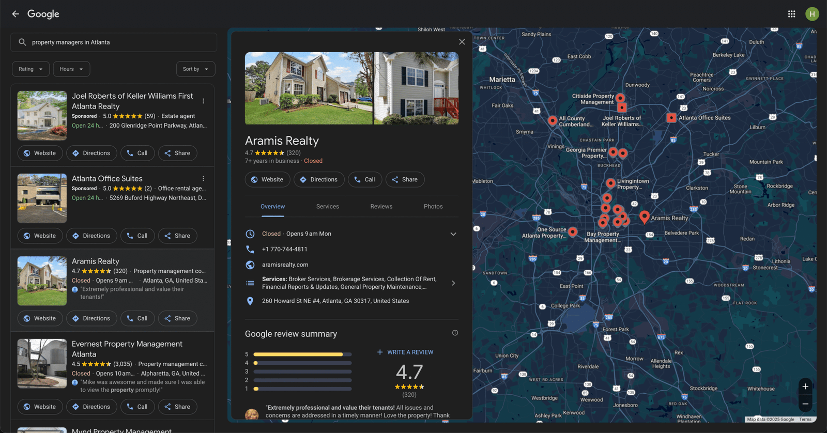Image resolution: width=827 pixels, height=433 pixels.
Task: Click the Google logo
Action: [43, 14]
